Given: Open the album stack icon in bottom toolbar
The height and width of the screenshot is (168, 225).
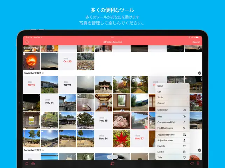Looking at the screenshot, I should pos(112,163).
